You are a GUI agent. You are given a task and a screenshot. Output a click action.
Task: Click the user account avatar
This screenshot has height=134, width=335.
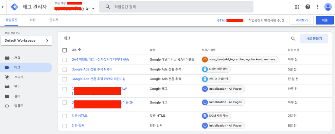coord(328,7)
